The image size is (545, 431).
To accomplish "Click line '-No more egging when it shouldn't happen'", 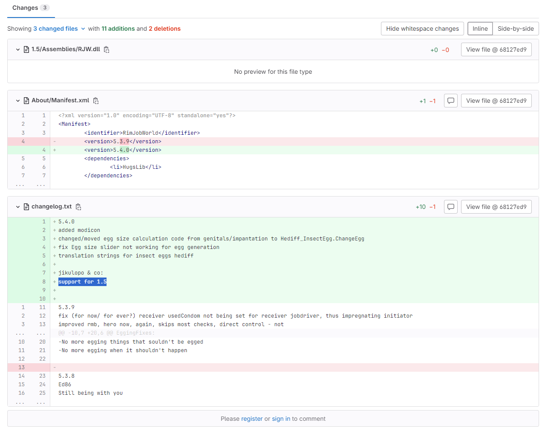I will tap(123, 350).
